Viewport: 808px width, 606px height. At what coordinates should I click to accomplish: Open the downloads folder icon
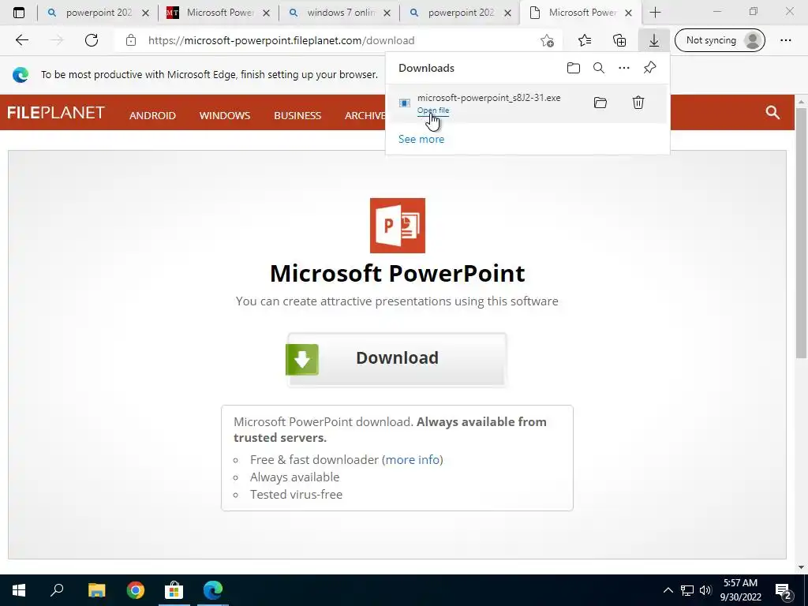point(574,68)
